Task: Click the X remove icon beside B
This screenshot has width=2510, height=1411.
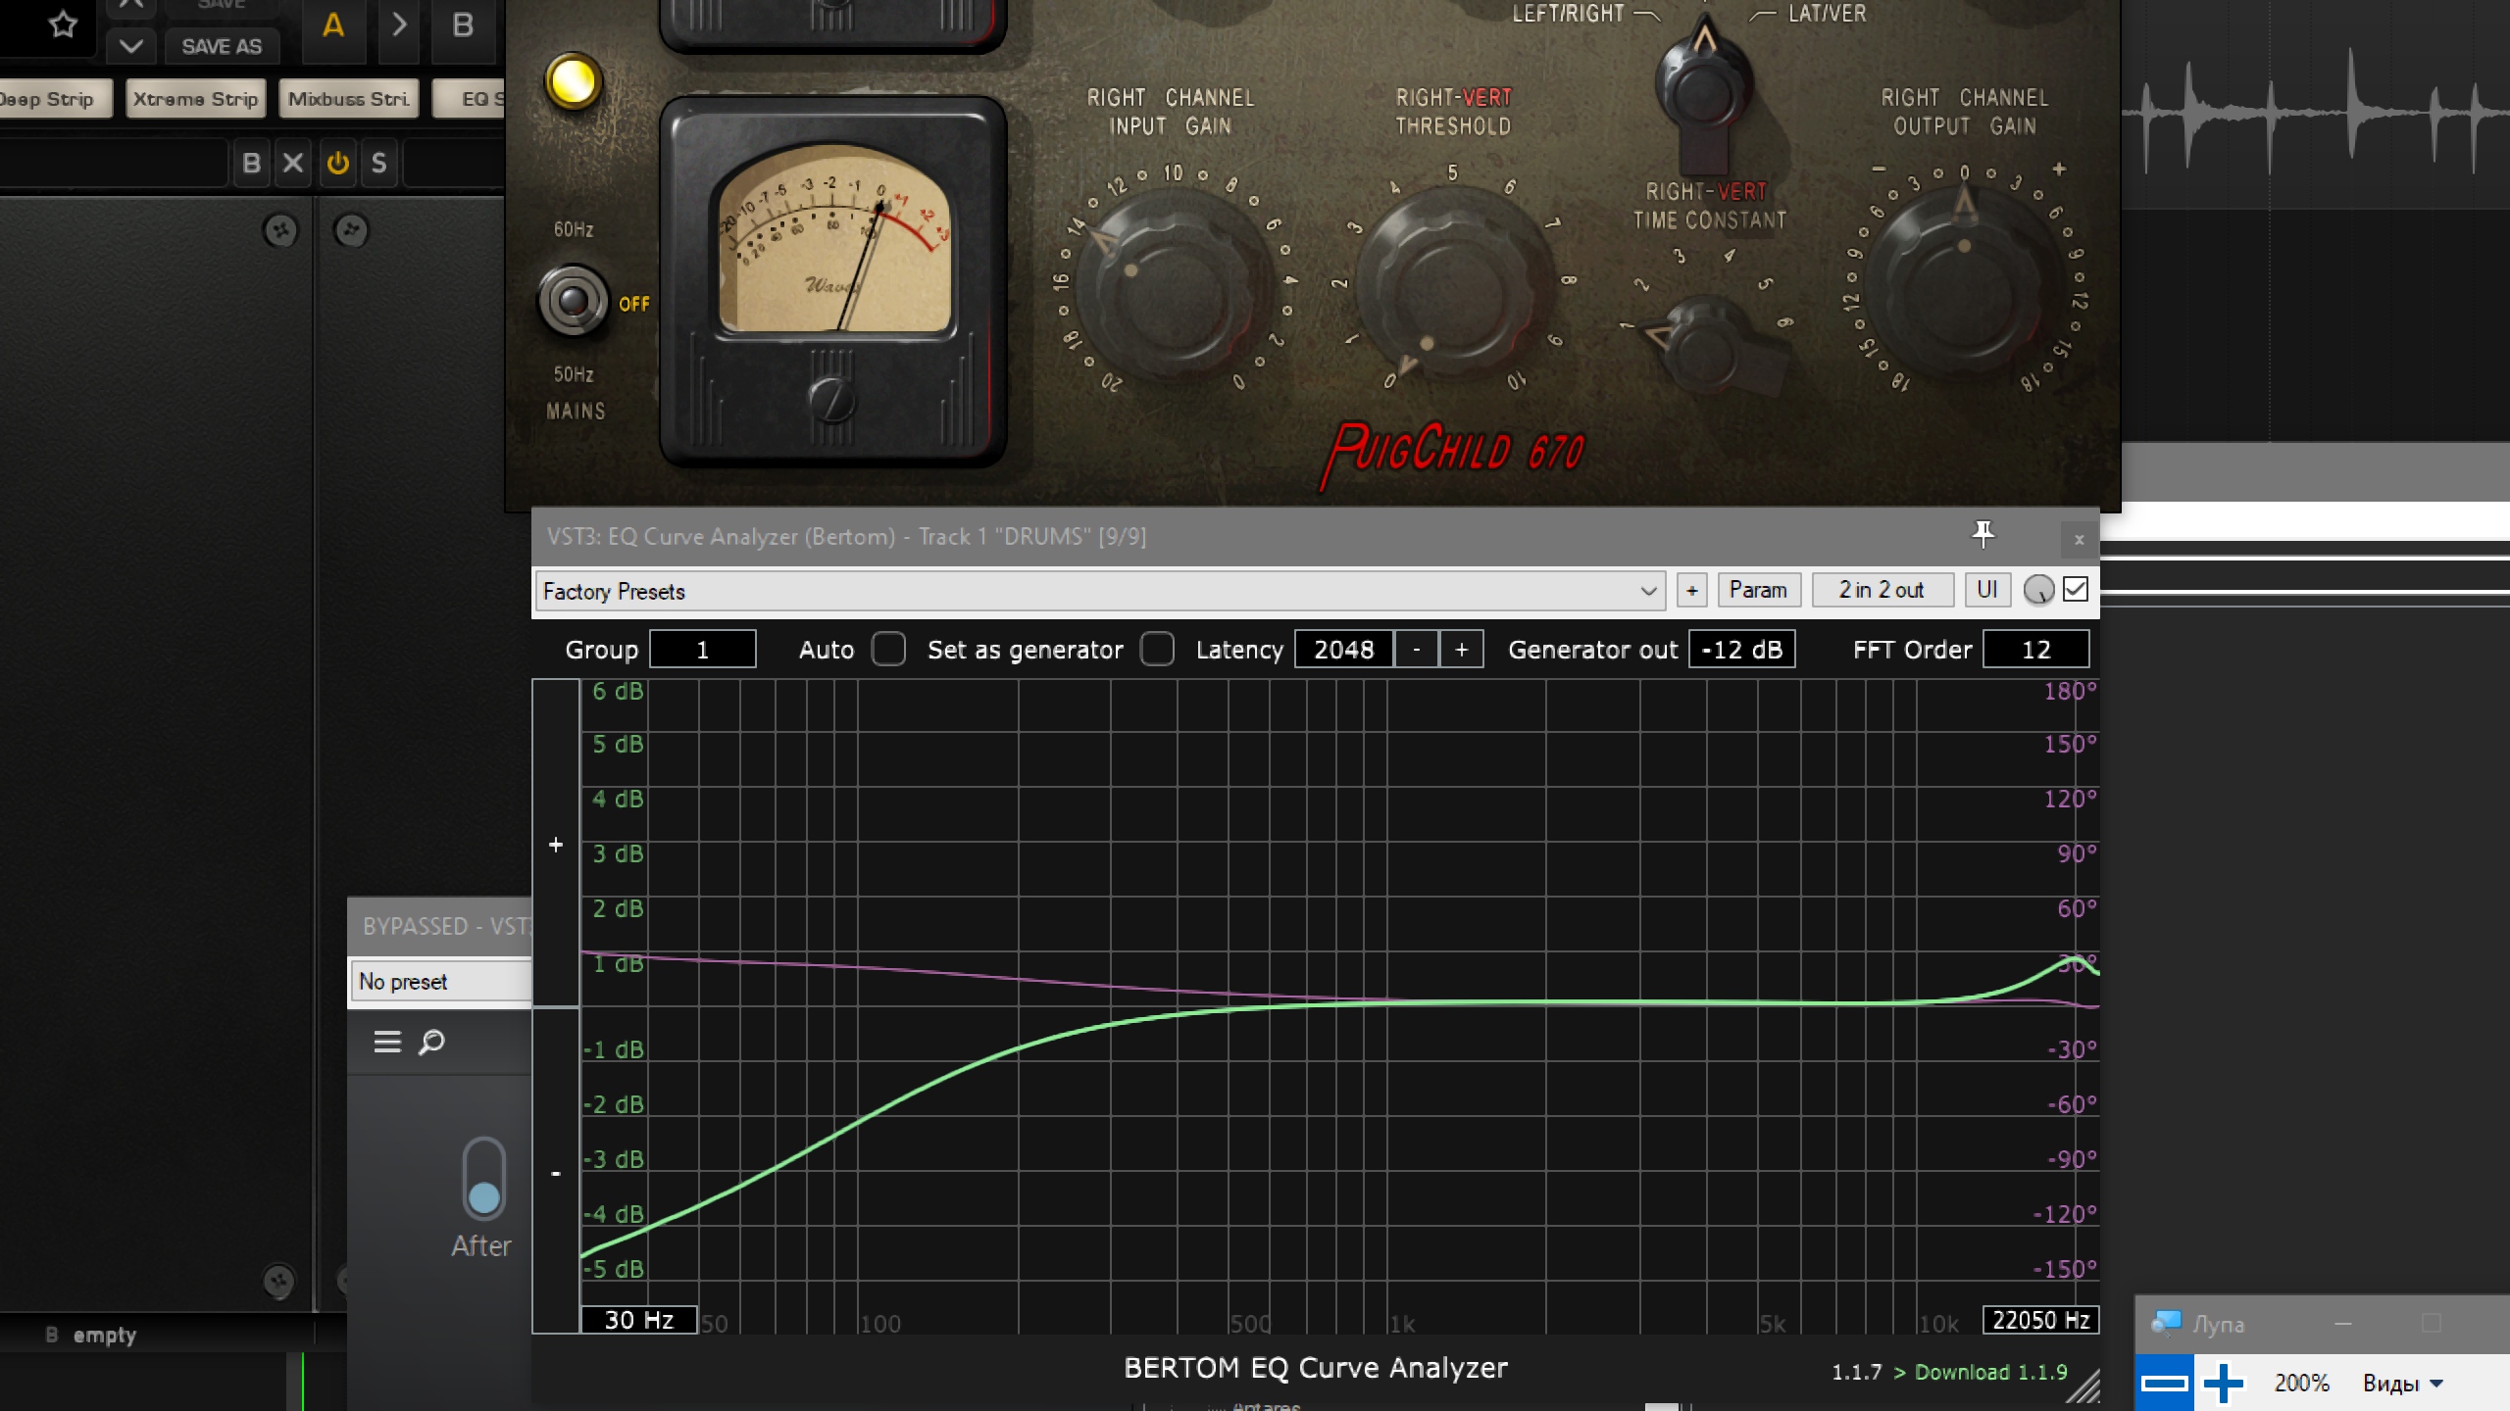Action: coord(292,163)
